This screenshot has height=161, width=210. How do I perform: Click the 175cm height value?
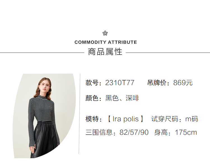(186, 132)
